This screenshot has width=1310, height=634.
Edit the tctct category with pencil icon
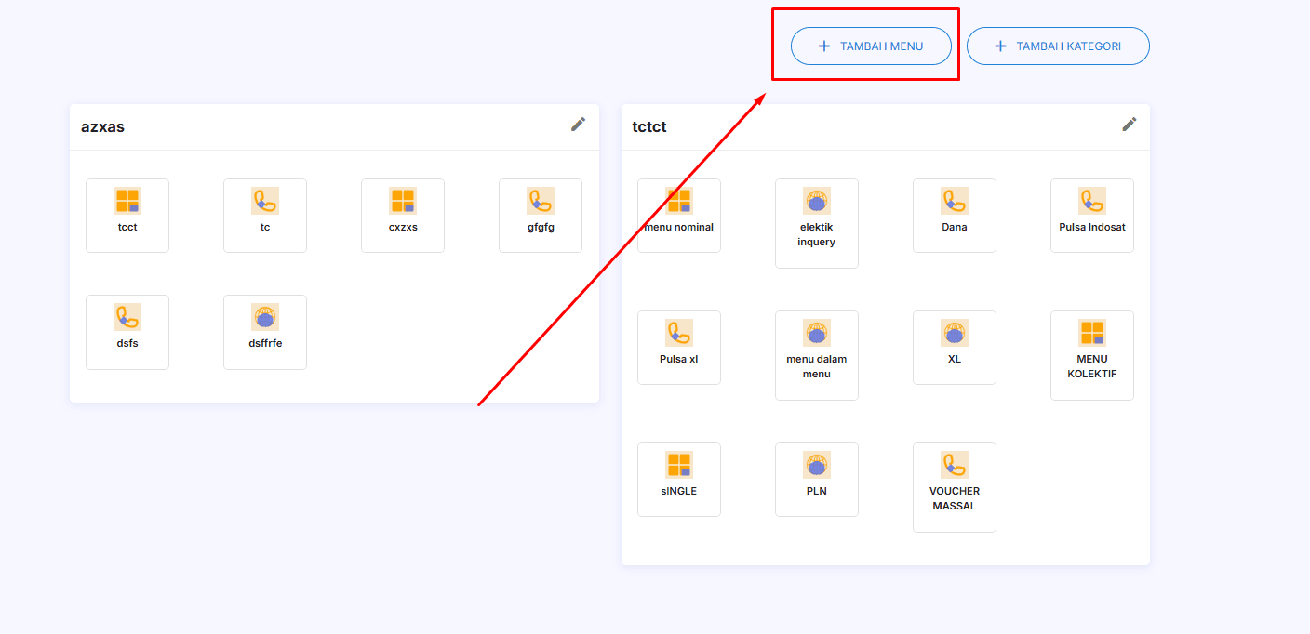[x=1129, y=125]
